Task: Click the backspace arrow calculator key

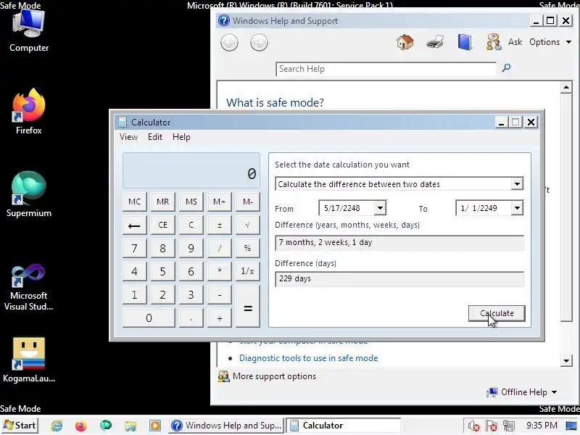Action: click(x=134, y=225)
